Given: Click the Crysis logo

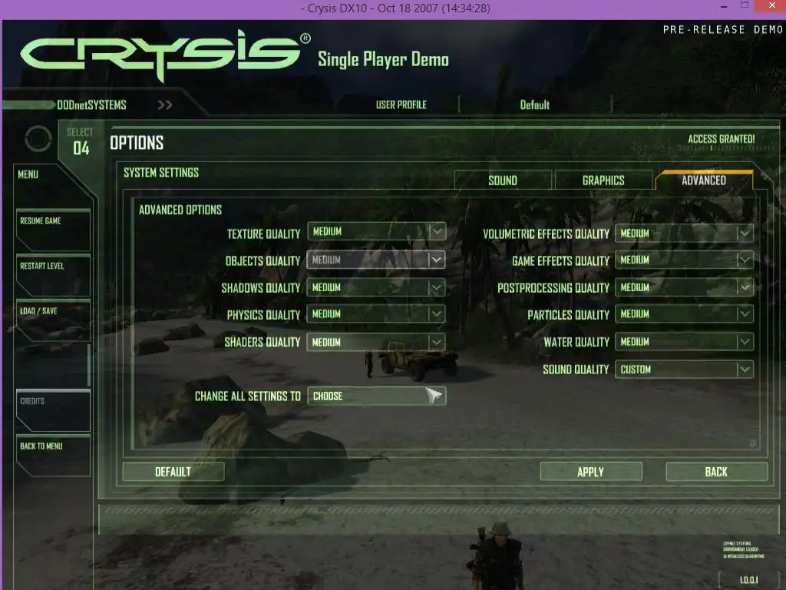Looking at the screenshot, I should click(166, 55).
